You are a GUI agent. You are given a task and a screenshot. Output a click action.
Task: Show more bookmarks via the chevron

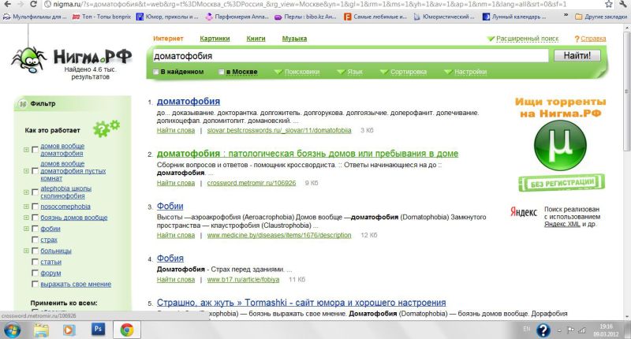tap(566, 16)
